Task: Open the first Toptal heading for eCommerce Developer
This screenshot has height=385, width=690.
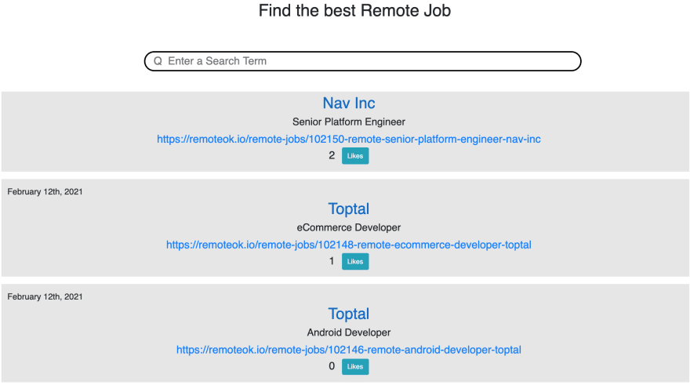Action: coord(348,209)
